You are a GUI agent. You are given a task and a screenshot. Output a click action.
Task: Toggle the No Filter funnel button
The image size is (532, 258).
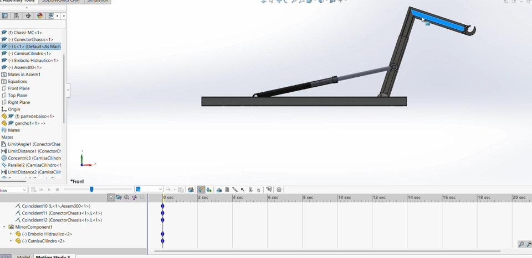pyautogui.click(x=111, y=197)
